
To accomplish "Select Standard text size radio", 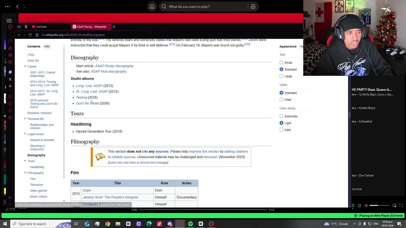I will (x=281, y=69).
